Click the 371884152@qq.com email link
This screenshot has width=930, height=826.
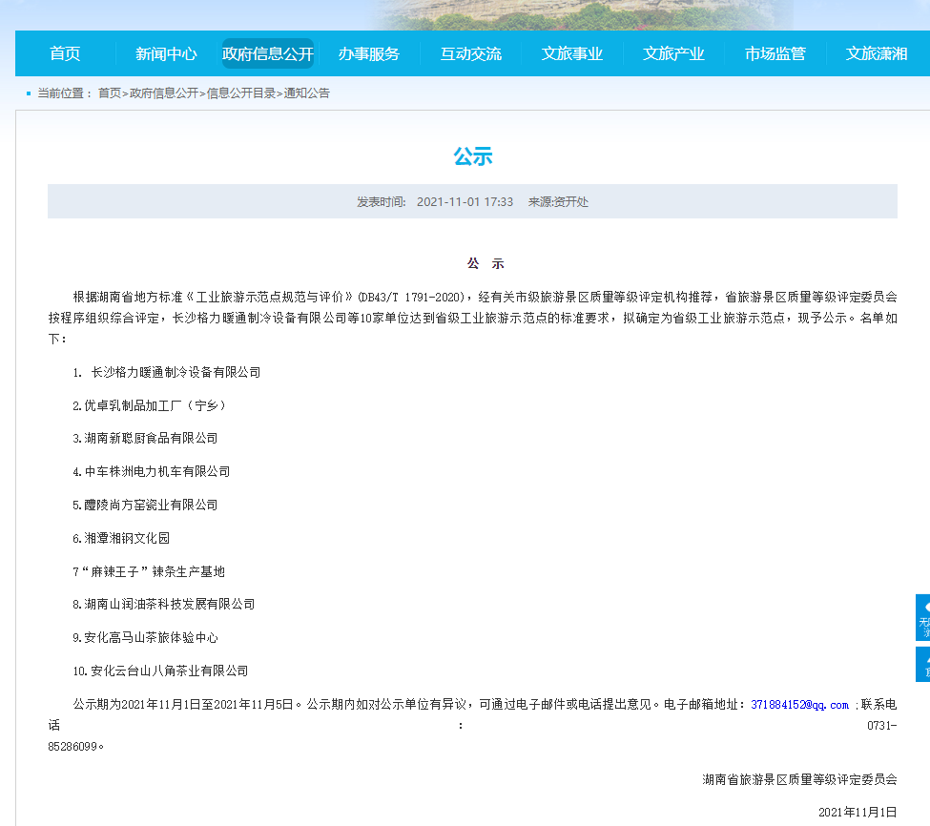(799, 705)
